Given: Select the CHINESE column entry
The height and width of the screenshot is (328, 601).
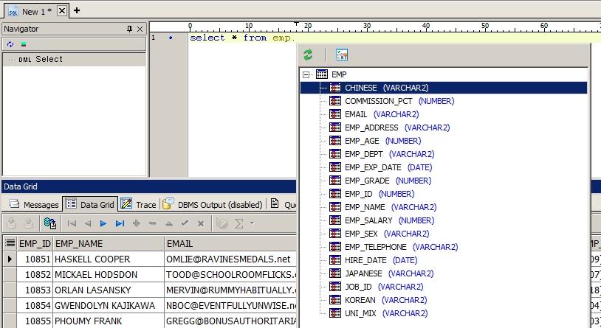Looking at the screenshot, I should [360, 88].
